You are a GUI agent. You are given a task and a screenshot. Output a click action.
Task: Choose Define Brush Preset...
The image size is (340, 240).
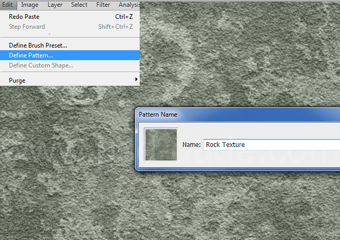click(x=70, y=45)
